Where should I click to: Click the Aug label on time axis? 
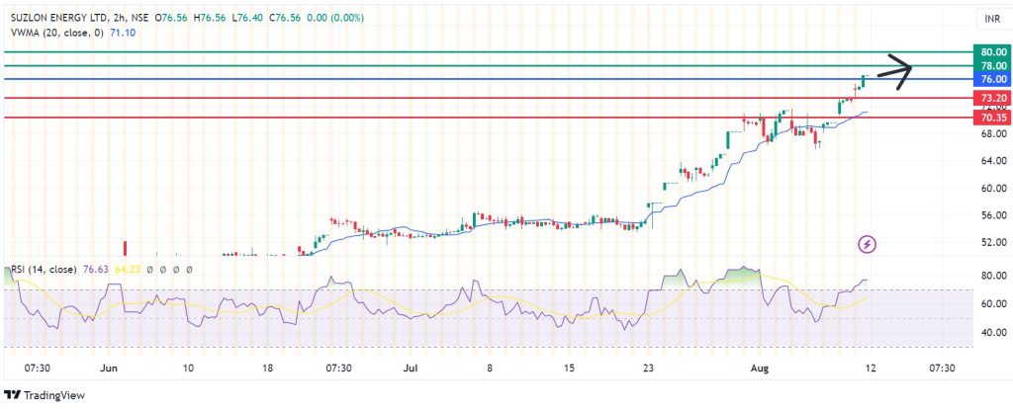[x=761, y=368]
